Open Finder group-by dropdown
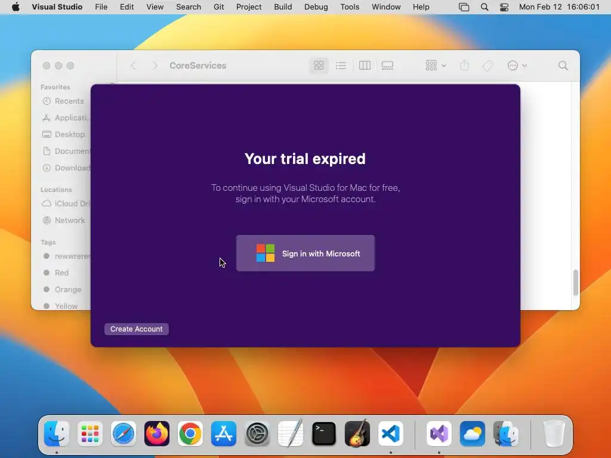Viewport: 611px width, 458px height. click(436, 66)
